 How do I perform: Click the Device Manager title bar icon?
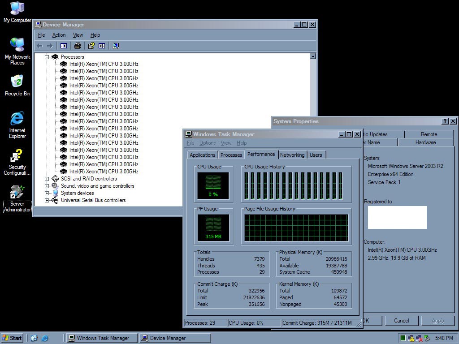38,25
